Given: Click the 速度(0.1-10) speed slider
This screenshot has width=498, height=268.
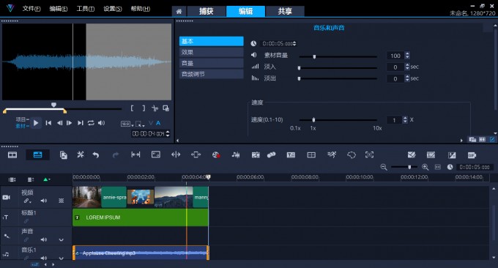Looking at the screenshot, I should [x=338, y=119].
